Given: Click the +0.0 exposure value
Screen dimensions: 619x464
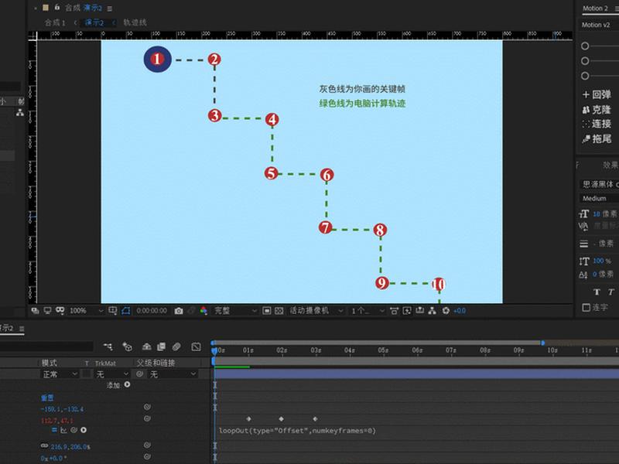Looking at the screenshot, I should 460,311.
